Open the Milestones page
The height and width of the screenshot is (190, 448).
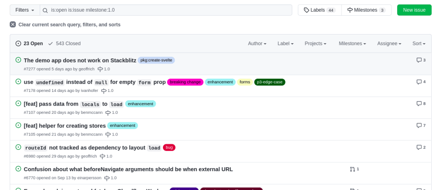point(366,10)
